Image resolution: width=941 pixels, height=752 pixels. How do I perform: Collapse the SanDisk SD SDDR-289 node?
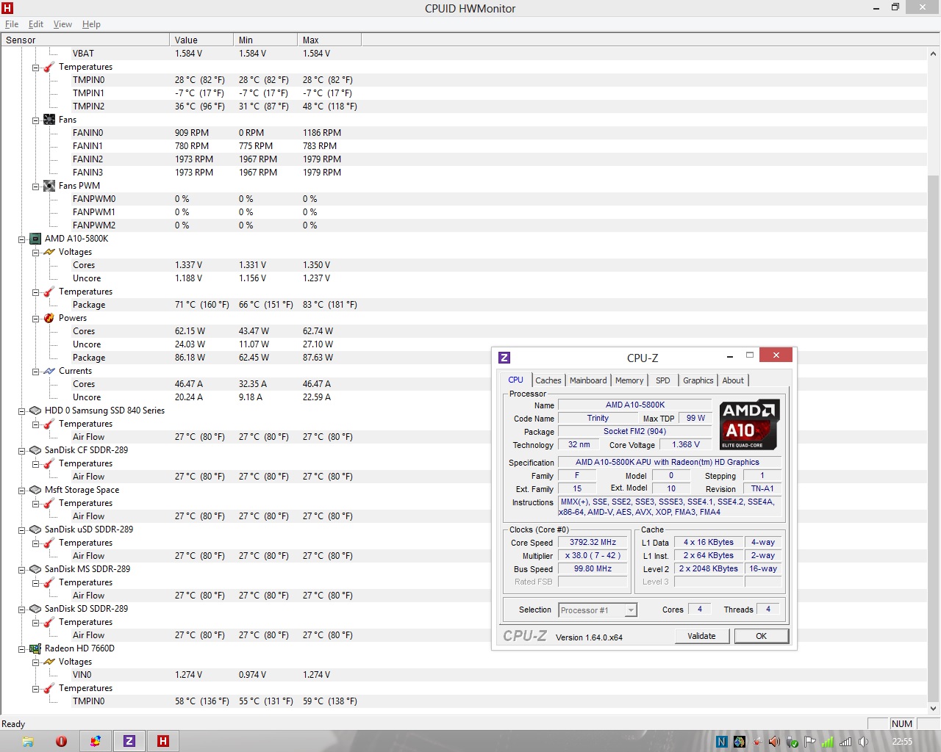coord(21,610)
